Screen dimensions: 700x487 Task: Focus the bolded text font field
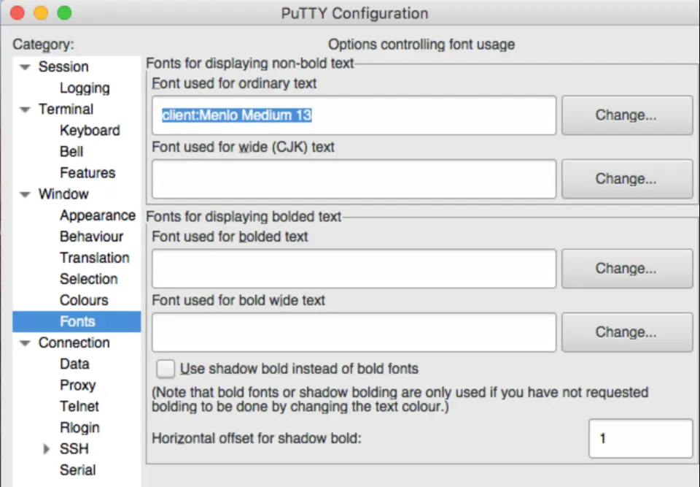coord(354,268)
